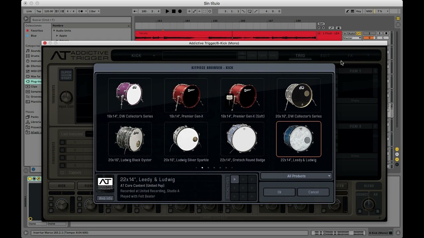Image resolution: width=424 pixels, height=238 pixels.
Task: Preview the first stroketype play button
Action: click(x=235, y=179)
